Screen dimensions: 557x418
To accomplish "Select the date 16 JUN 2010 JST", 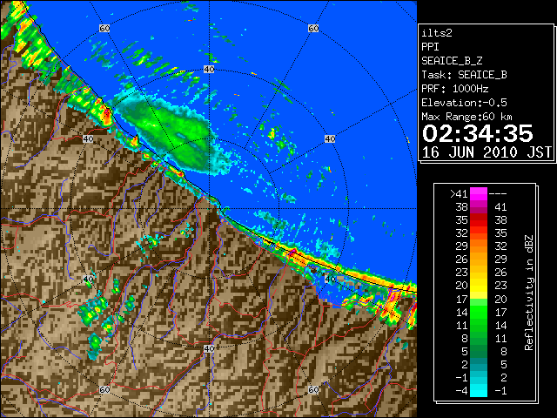I will pos(487,152).
